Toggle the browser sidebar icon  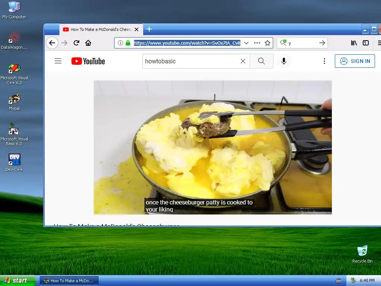click(366, 43)
